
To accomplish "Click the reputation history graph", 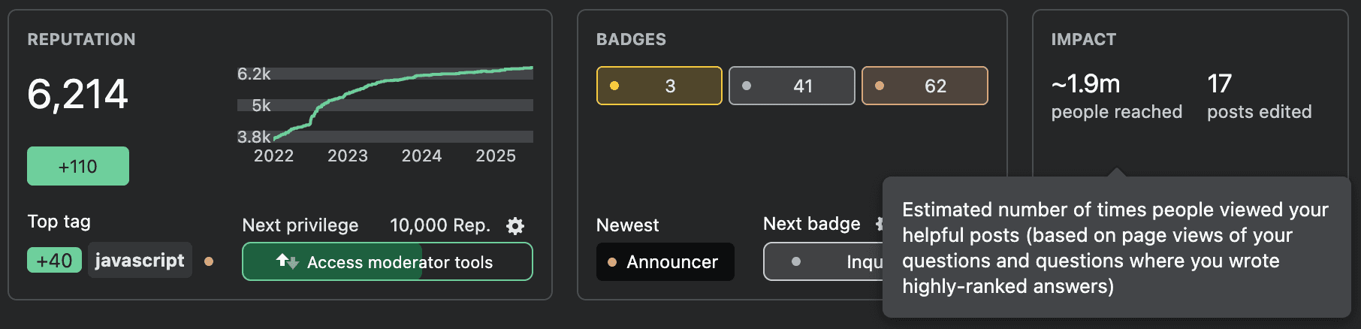I will pos(385,114).
